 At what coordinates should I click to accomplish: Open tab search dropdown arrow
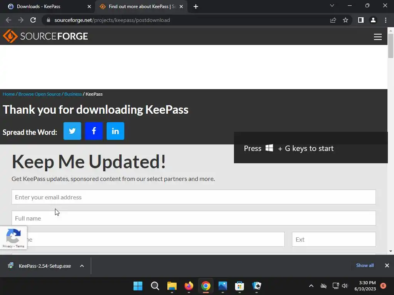point(332,5)
